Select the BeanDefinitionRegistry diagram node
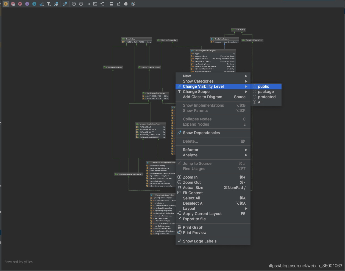 pyautogui.click(x=252, y=40)
